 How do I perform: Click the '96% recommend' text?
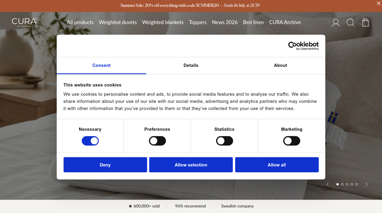[190, 206]
